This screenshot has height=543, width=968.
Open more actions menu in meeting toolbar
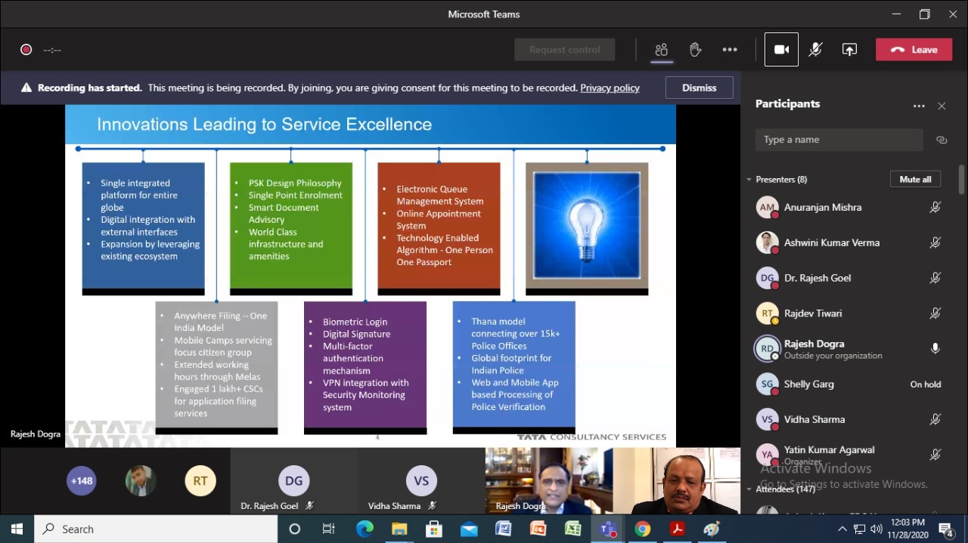click(729, 50)
